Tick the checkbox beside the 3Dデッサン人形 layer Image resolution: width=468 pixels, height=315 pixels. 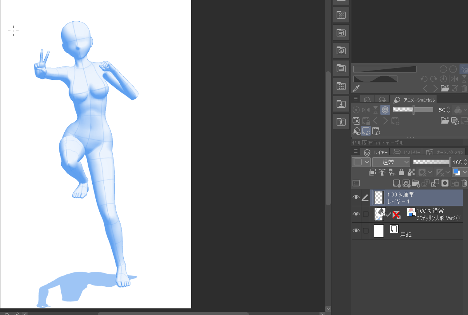[x=365, y=214]
